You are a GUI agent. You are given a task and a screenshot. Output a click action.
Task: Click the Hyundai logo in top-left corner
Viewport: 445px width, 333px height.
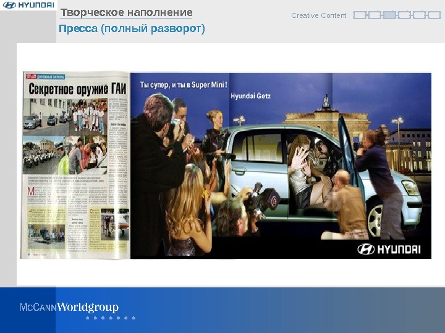[28, 5]
